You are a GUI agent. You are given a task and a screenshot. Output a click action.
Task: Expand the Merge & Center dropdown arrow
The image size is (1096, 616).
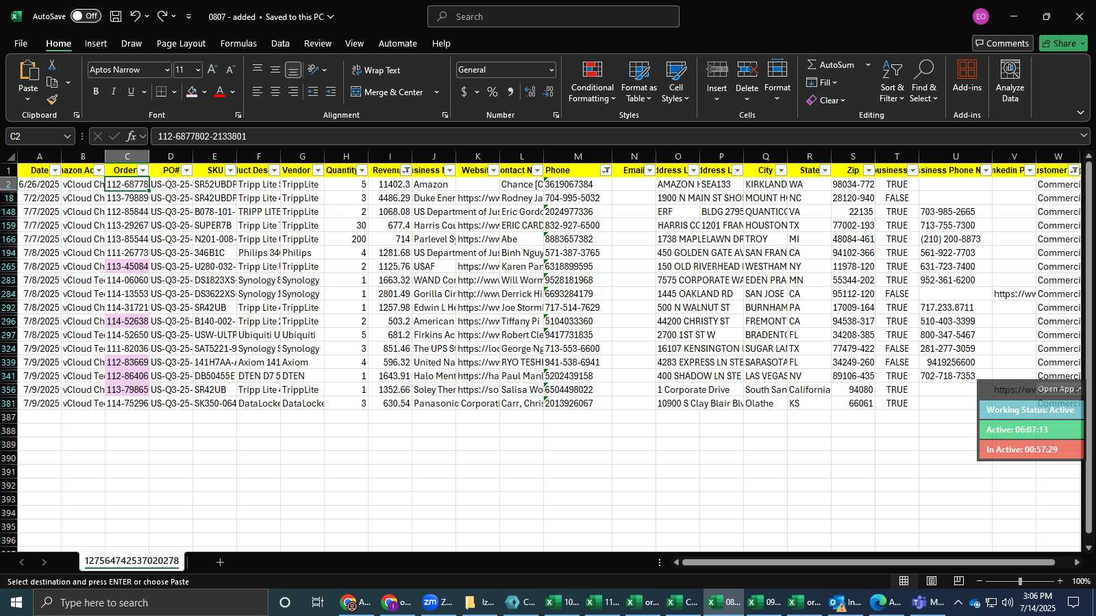(x=437, y=92)
